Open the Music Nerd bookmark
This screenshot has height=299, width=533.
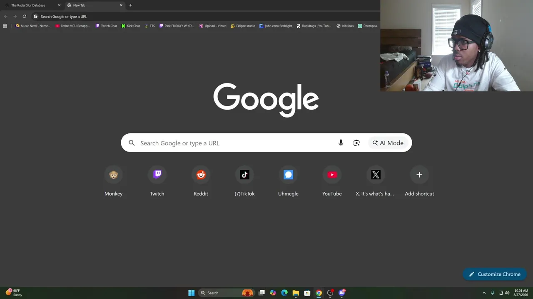coord(32,26)
